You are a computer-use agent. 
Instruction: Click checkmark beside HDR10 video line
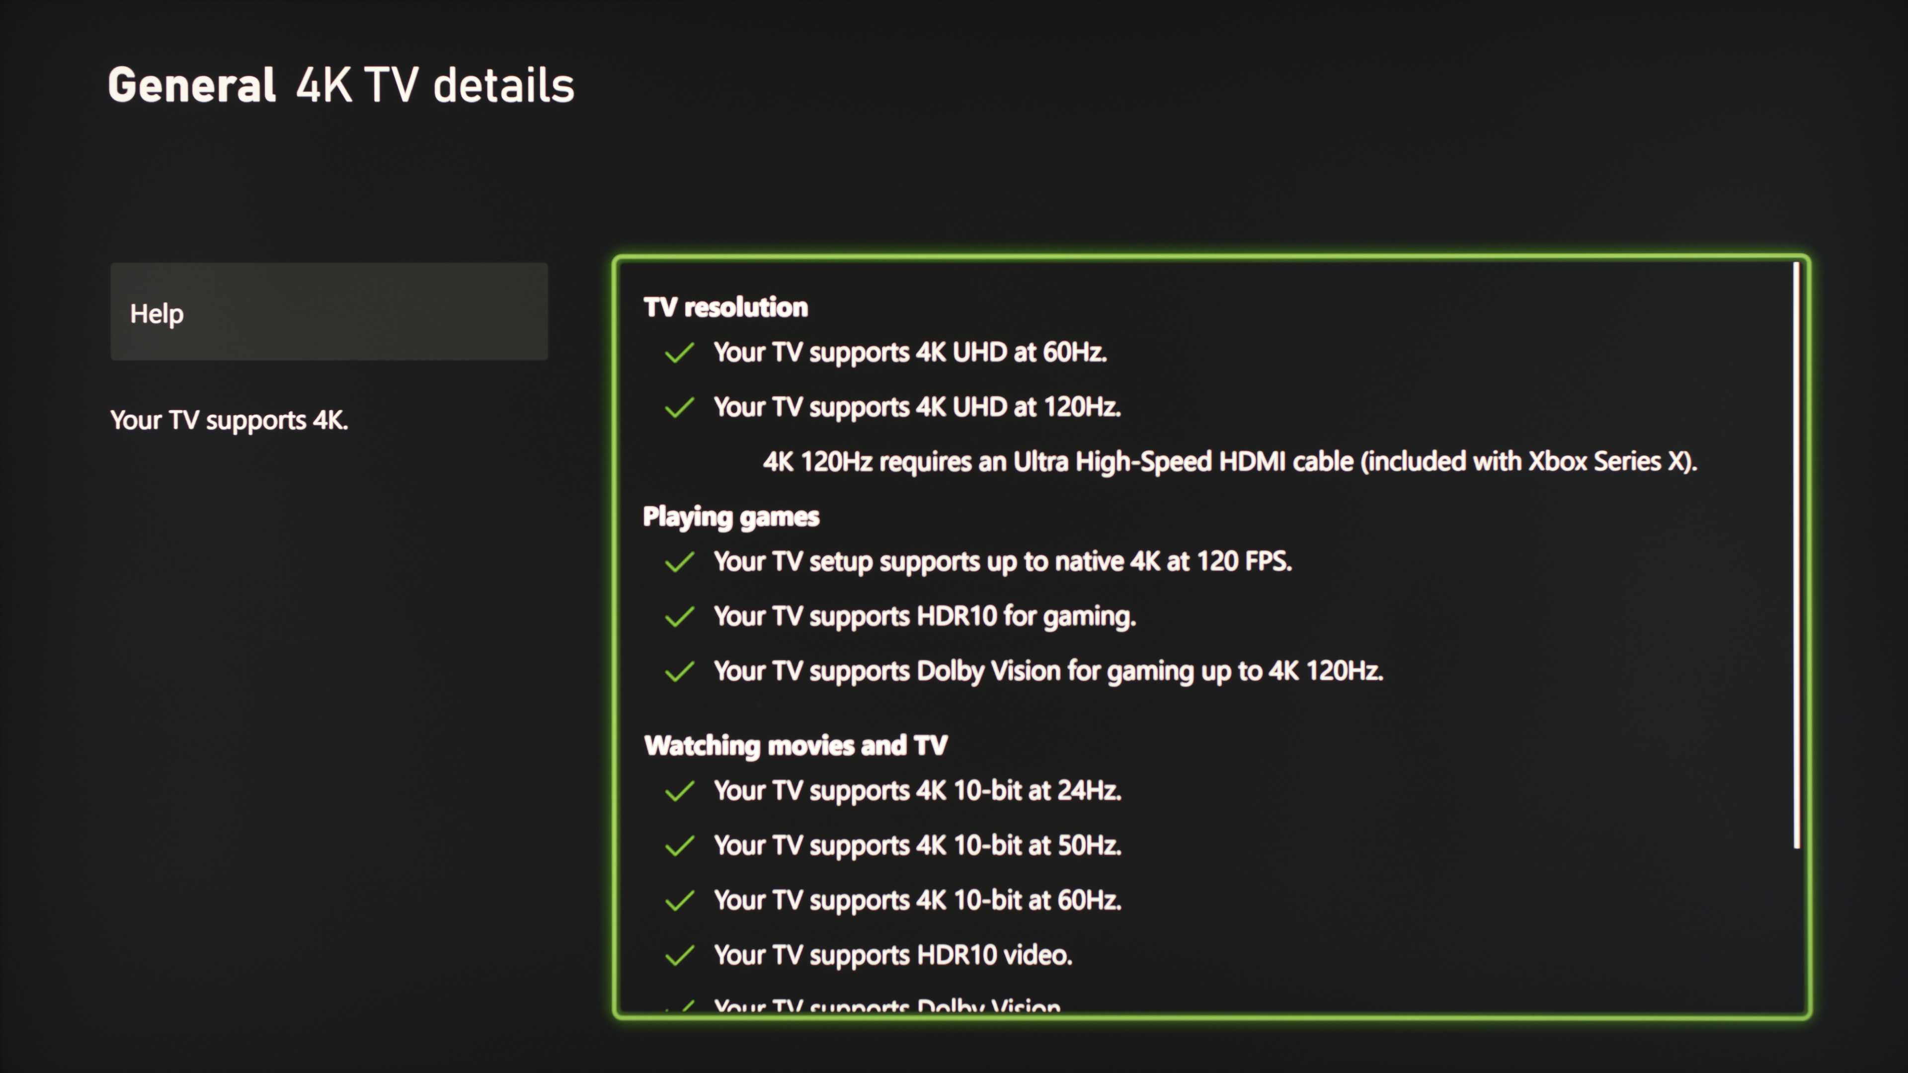click(679, 955)
